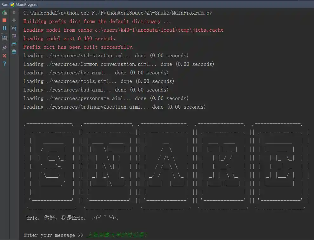Image resolution: width=314 pixels, height=240 pixels.
Task: Click the "Building prefix dict from the default dictionary" line
Action: tap(97, 21)
